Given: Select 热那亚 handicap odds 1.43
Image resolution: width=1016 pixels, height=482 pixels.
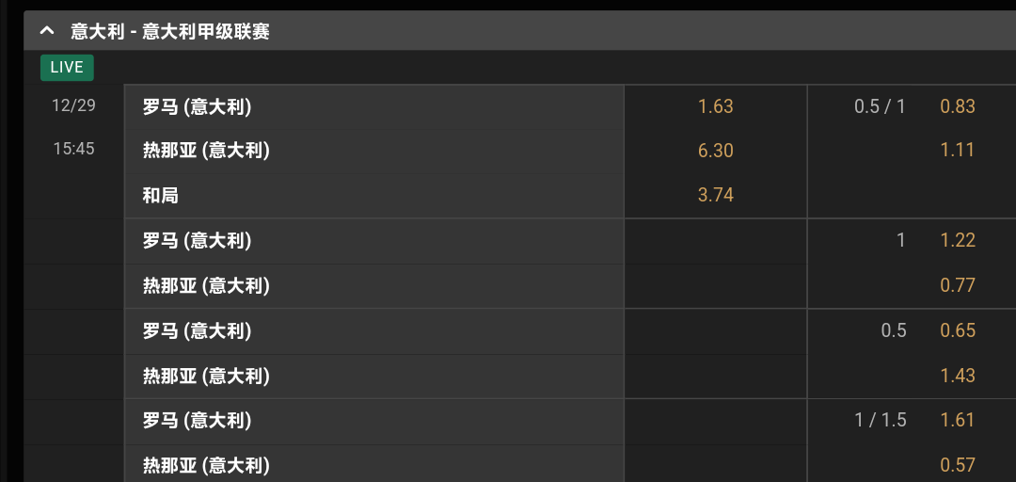Looking at the screenshot, I should click(957, 376).
